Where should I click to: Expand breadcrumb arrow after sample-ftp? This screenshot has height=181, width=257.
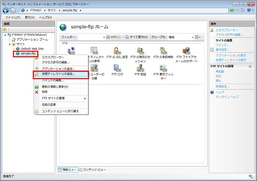tap(81, 10)
